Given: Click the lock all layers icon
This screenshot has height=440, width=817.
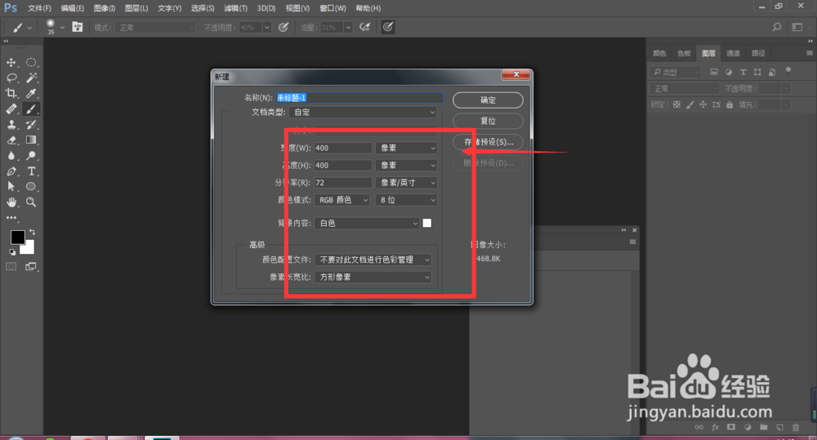Looking at the screenshot, I should point(729,104).
